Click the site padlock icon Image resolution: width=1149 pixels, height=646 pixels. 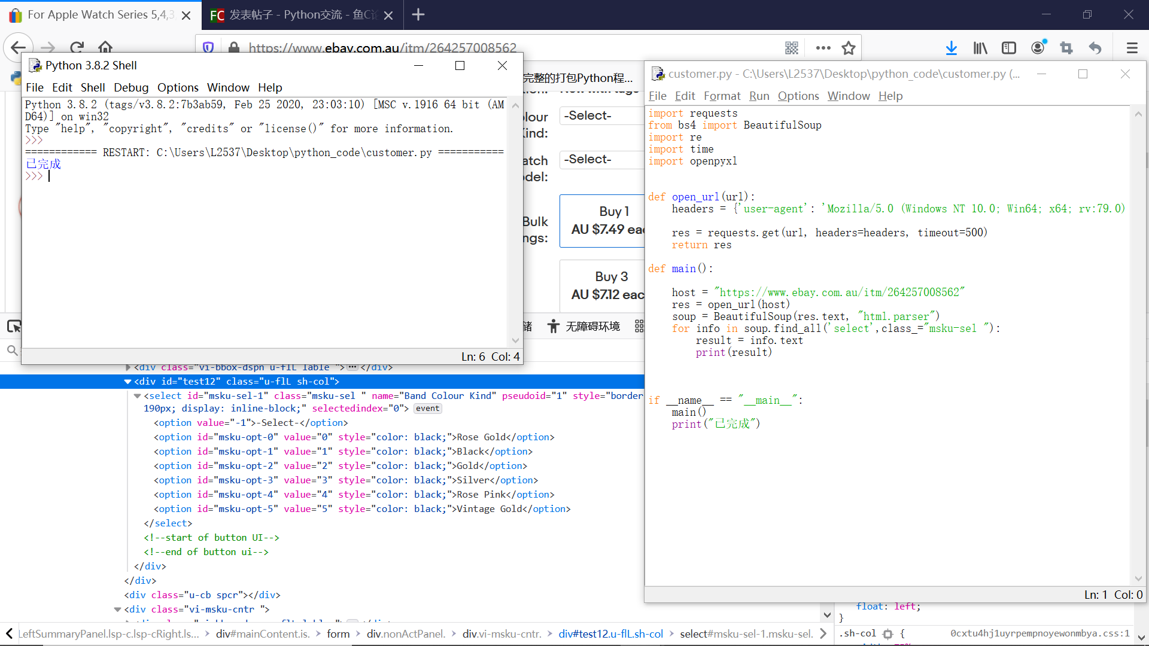234,47
